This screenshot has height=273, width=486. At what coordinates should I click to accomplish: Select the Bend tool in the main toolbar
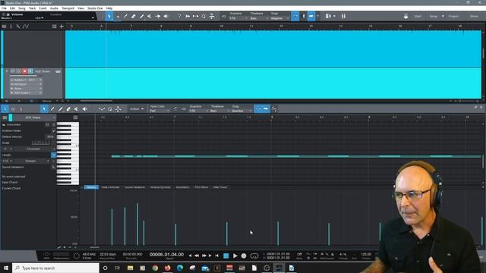(158, 16)
